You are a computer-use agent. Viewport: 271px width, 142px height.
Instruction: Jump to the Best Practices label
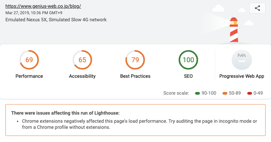(135, 76)
